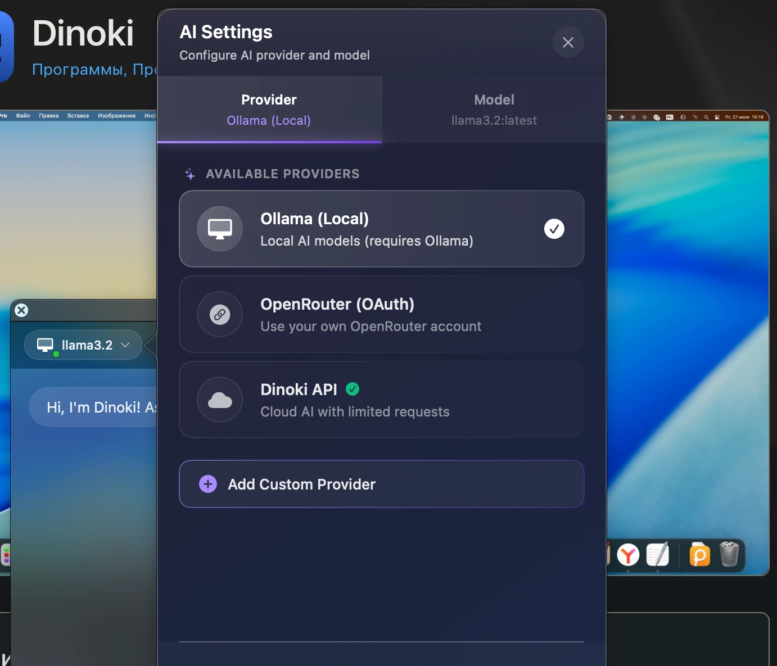Screen dimensions: 777x666
Task: Click the Программы category link
Action: tap(79, 69)
